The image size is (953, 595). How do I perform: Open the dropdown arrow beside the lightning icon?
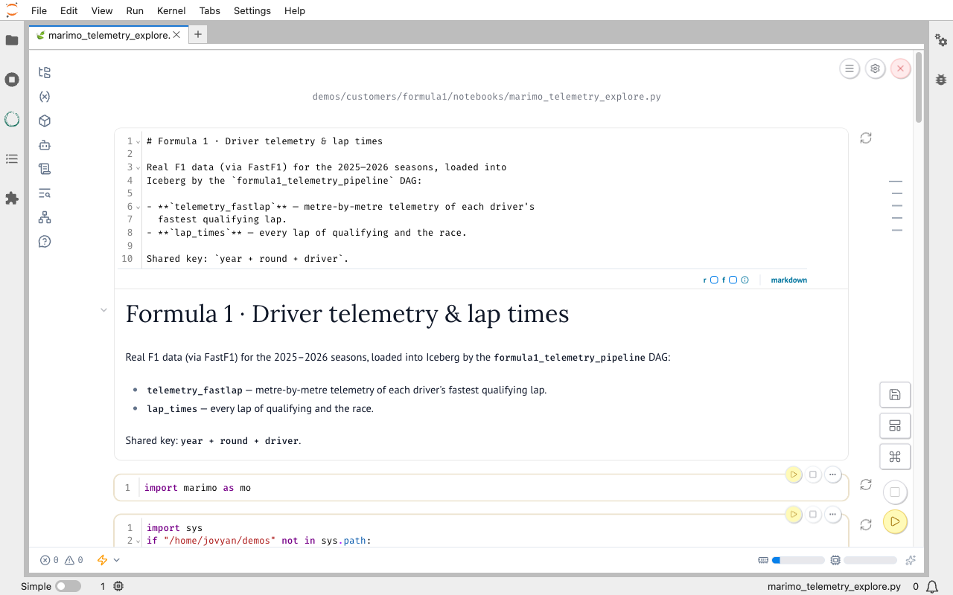[x=116, y=560]
